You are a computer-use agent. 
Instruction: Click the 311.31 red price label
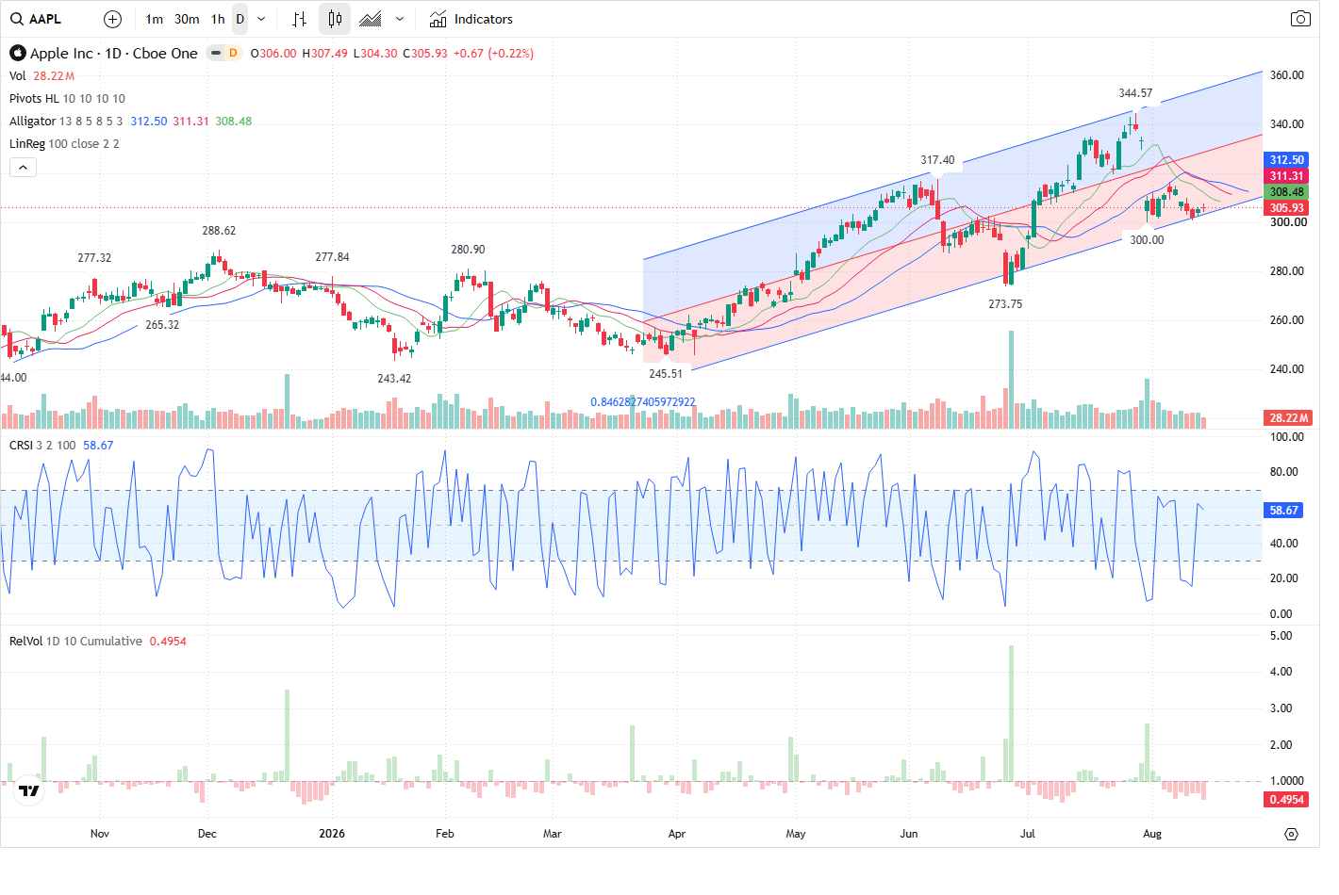(1286, 176)
